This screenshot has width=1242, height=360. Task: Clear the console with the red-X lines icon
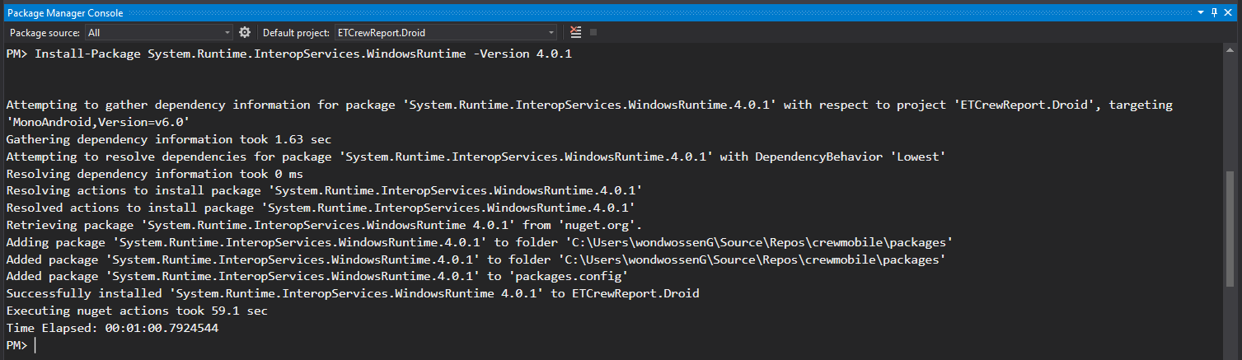575,32
